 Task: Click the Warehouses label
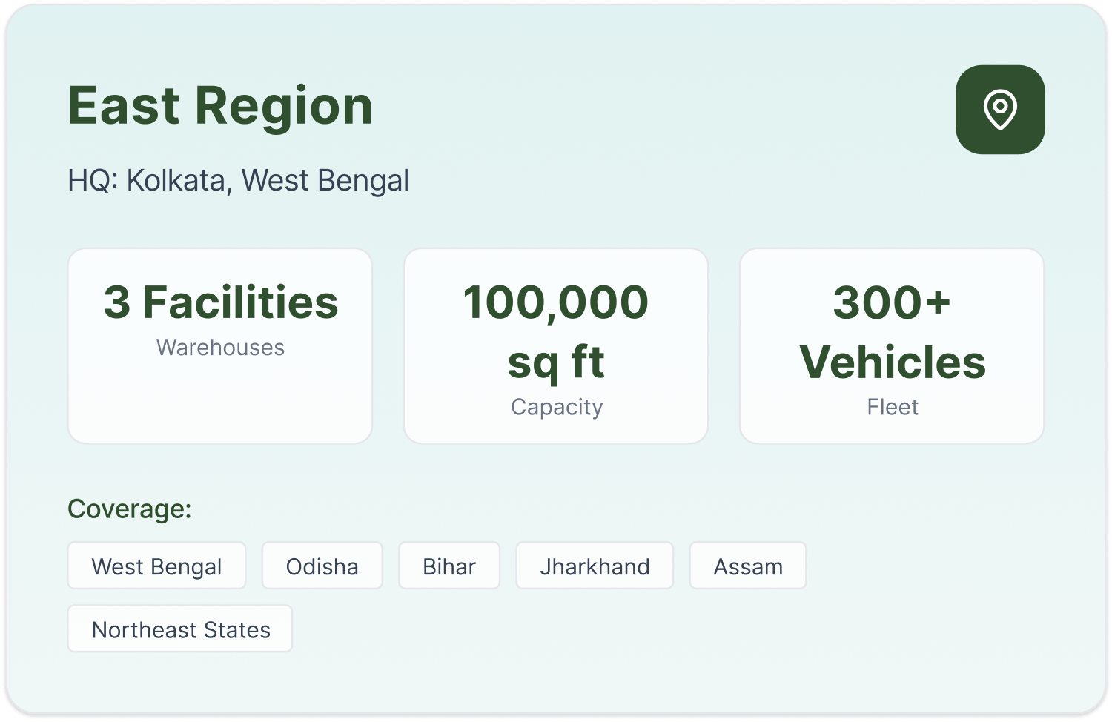pyautogui.click(x=220, y=348)
